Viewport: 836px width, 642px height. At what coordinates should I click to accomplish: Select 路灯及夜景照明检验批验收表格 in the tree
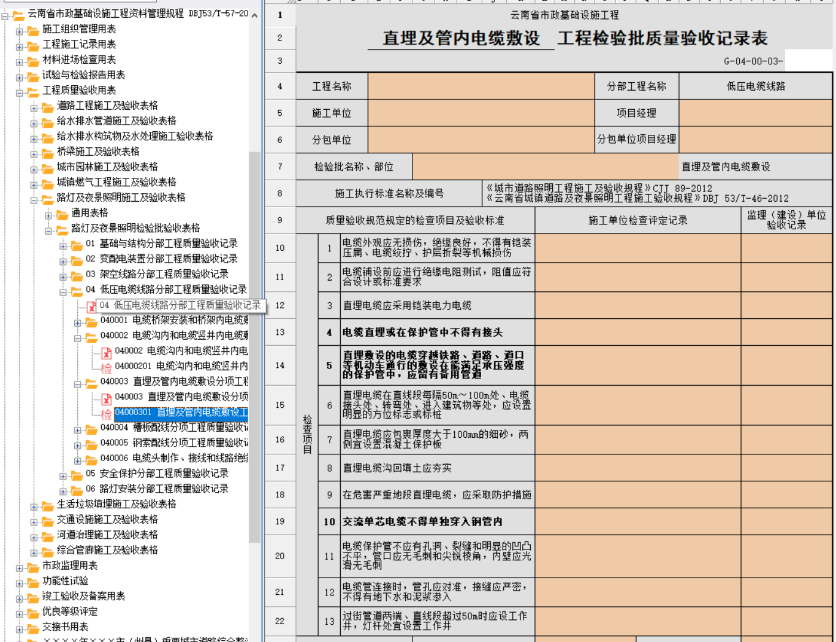(x=135, y=228)
